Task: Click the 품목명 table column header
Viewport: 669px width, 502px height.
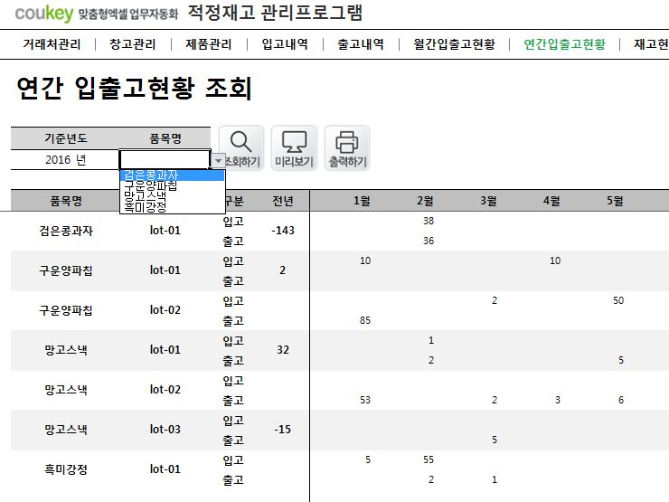Action: coord(66,201)
